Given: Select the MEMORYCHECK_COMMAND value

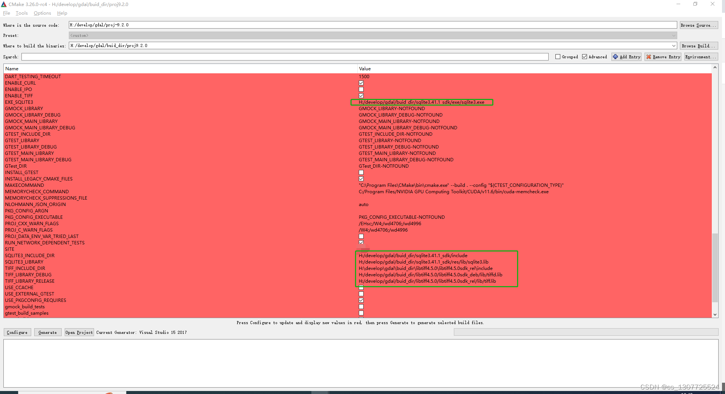Looking at the screenshot, I should [454, 192].
